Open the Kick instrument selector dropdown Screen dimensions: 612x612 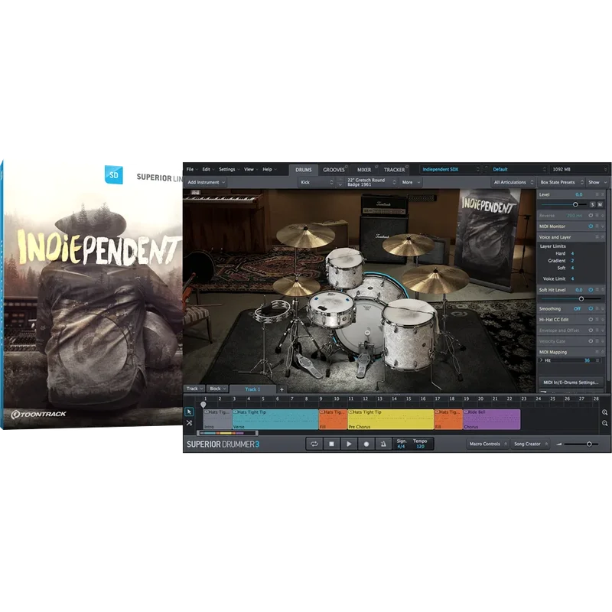tap(317, 182)
